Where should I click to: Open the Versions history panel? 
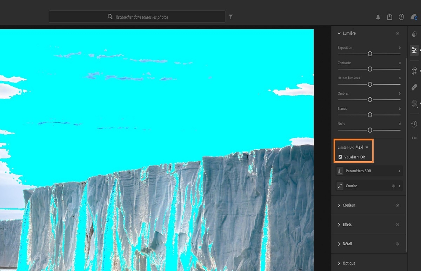coord(414,123)
